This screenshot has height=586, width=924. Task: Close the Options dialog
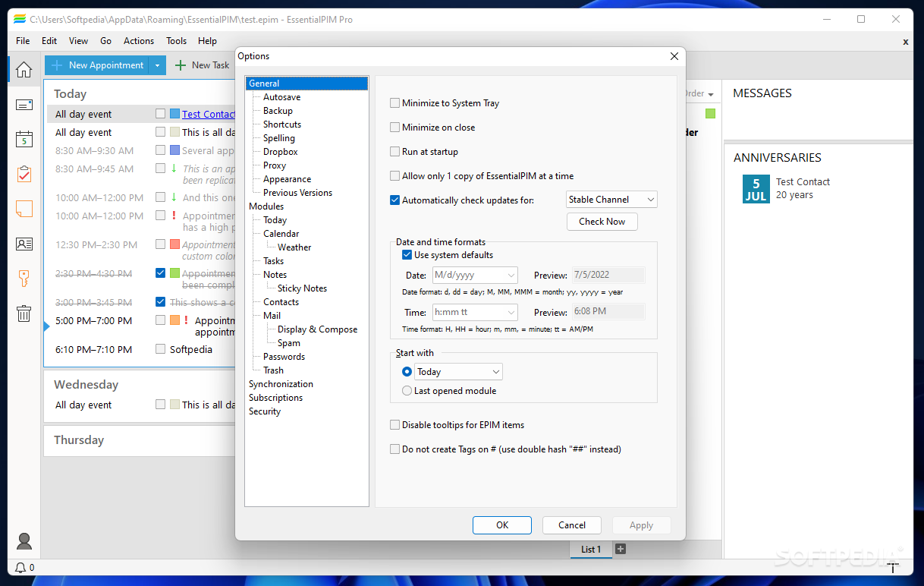click(x=674, y=56)
